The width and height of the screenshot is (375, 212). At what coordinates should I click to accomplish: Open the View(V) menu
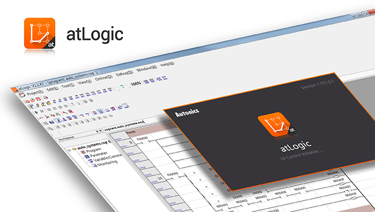coord(85,82)
